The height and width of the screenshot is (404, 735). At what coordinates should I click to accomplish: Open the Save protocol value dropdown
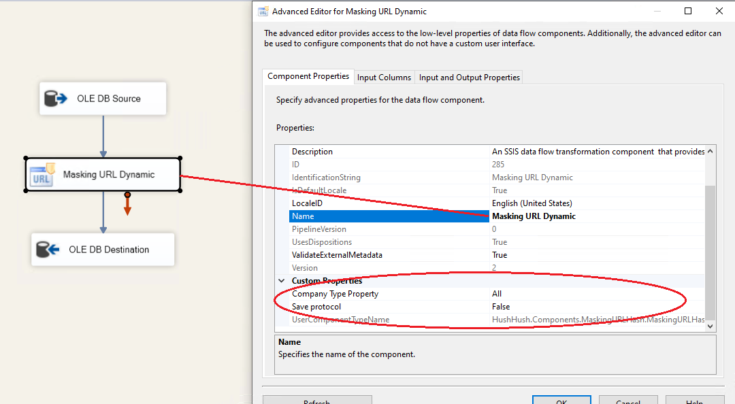595,307
